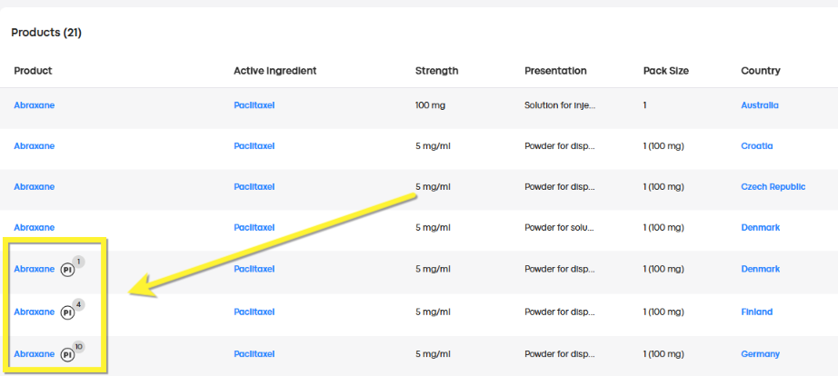Select the Australia country link
838x376 pixels.
tap(760, 105)
